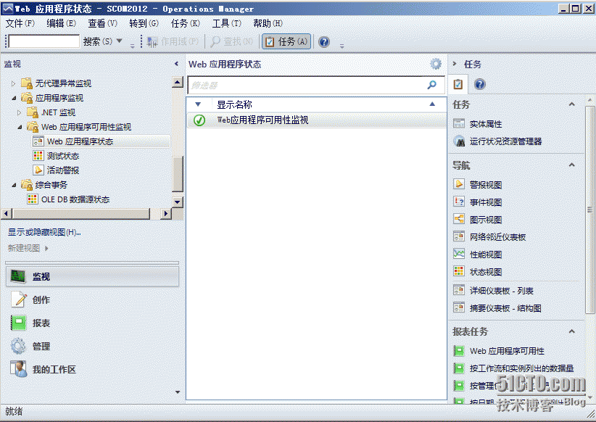Open 图示视图 navigation item
This screenshot has width=596, height=422.
[485, 220]
